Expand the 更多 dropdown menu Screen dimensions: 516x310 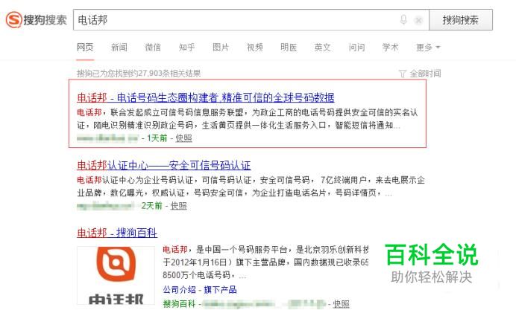pyautogui.click(x=428, y=48)
